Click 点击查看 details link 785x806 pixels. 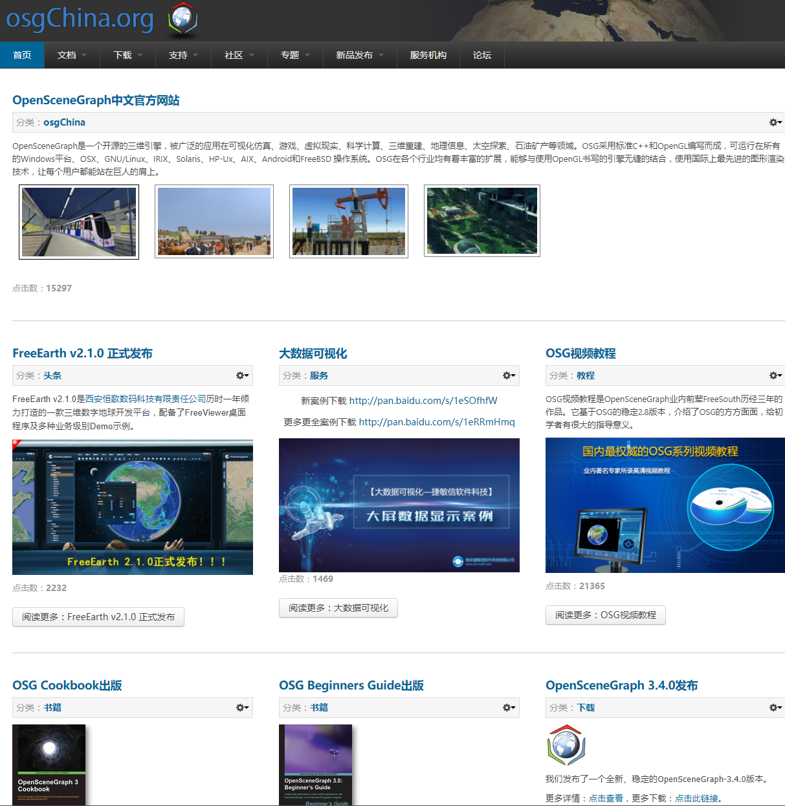(606, 798)
